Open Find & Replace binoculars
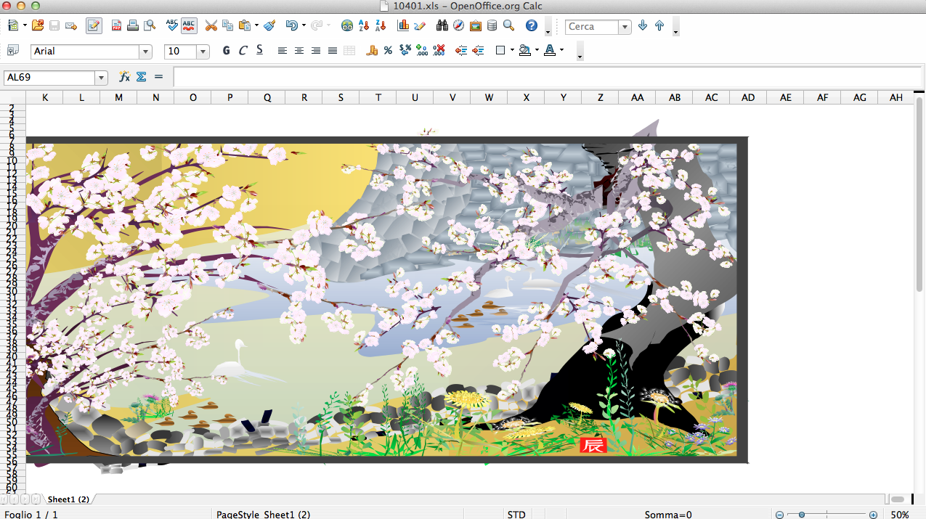Screen dimensions: 926x519 pyautogui.click(x=442, y=26)
